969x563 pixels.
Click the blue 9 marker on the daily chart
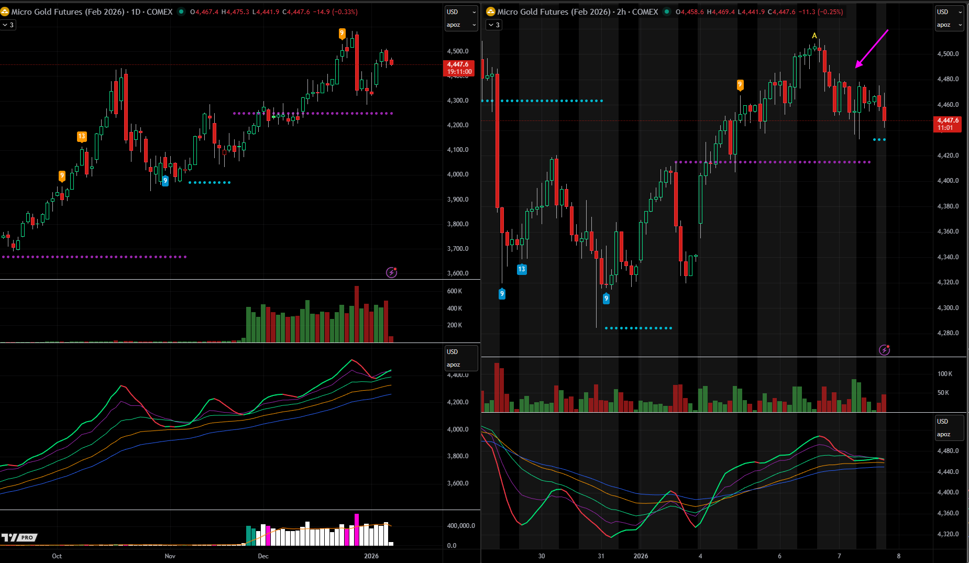tap(166, 181)
